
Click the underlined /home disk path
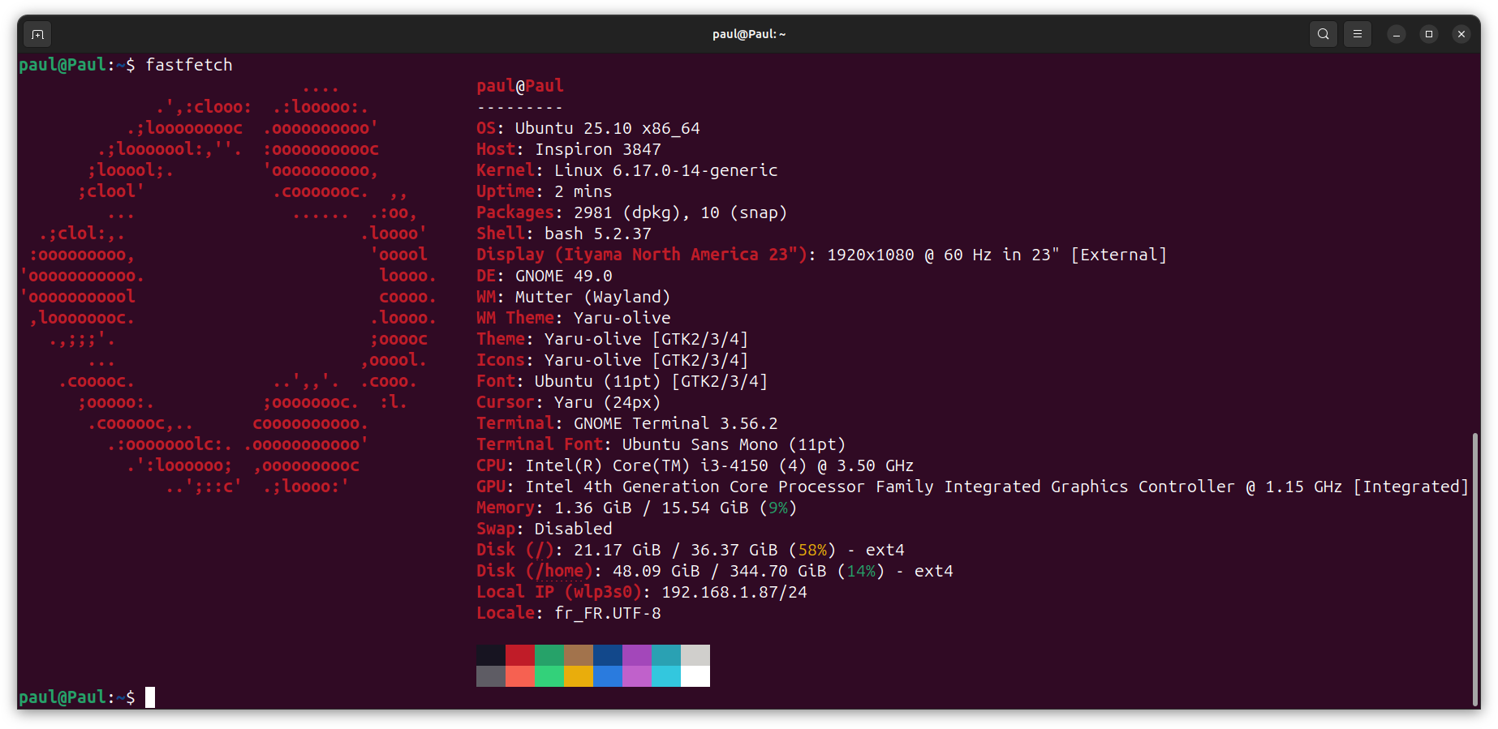pos(563,571)
